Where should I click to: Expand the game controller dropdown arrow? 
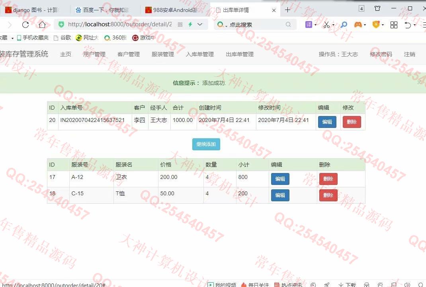click(x=365, y=25)
